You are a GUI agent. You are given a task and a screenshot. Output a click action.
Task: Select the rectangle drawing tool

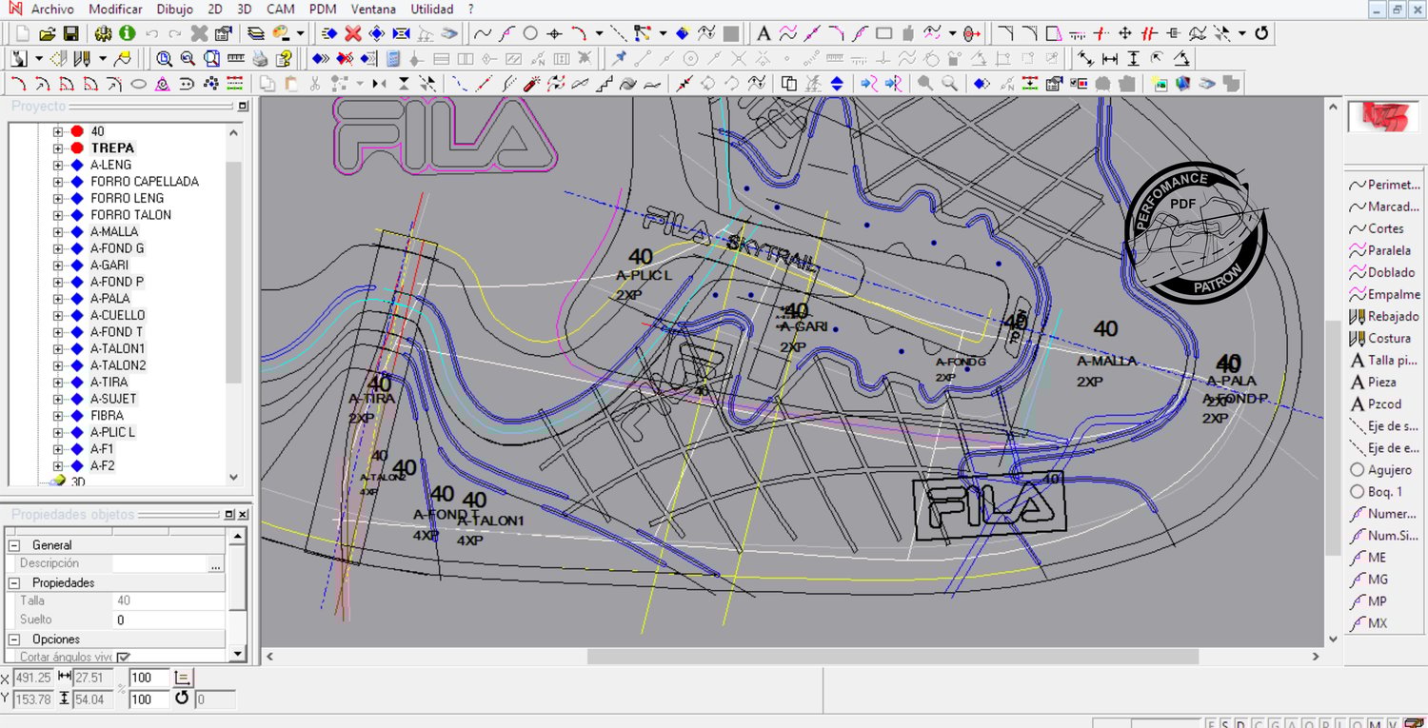[x=883, y=33]
